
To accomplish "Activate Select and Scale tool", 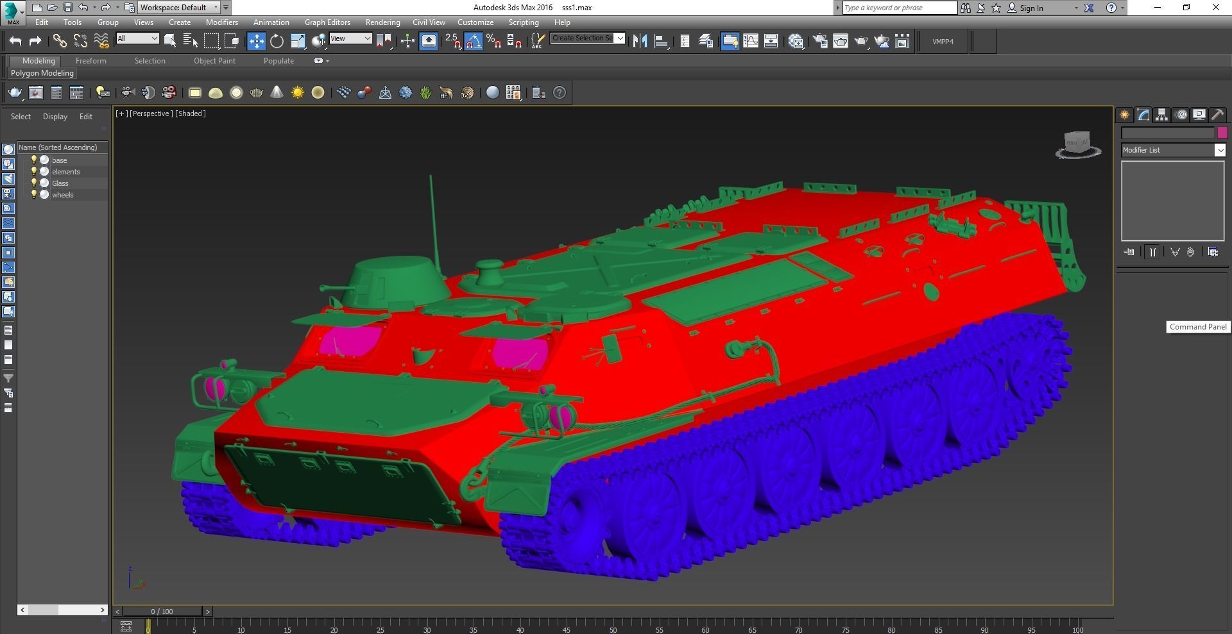I will 298,41.
